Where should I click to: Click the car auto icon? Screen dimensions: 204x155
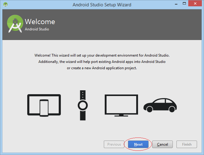[160, 105]
